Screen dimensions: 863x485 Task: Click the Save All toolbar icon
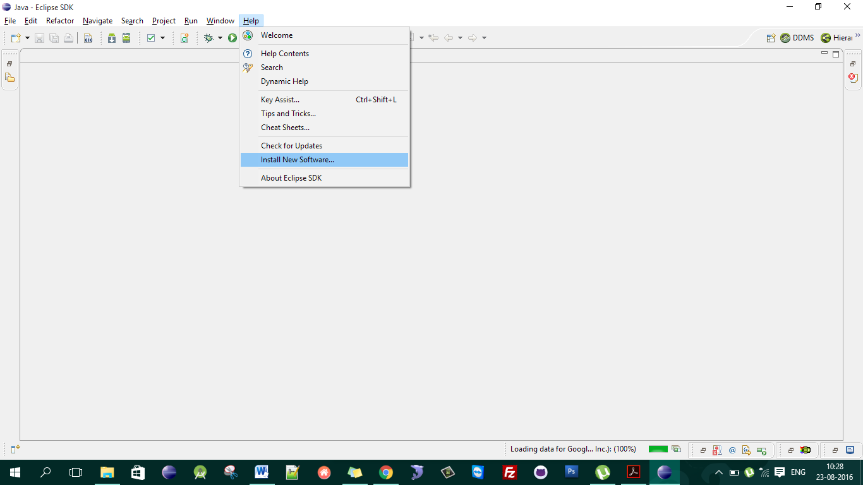click(x=54, y=38)
